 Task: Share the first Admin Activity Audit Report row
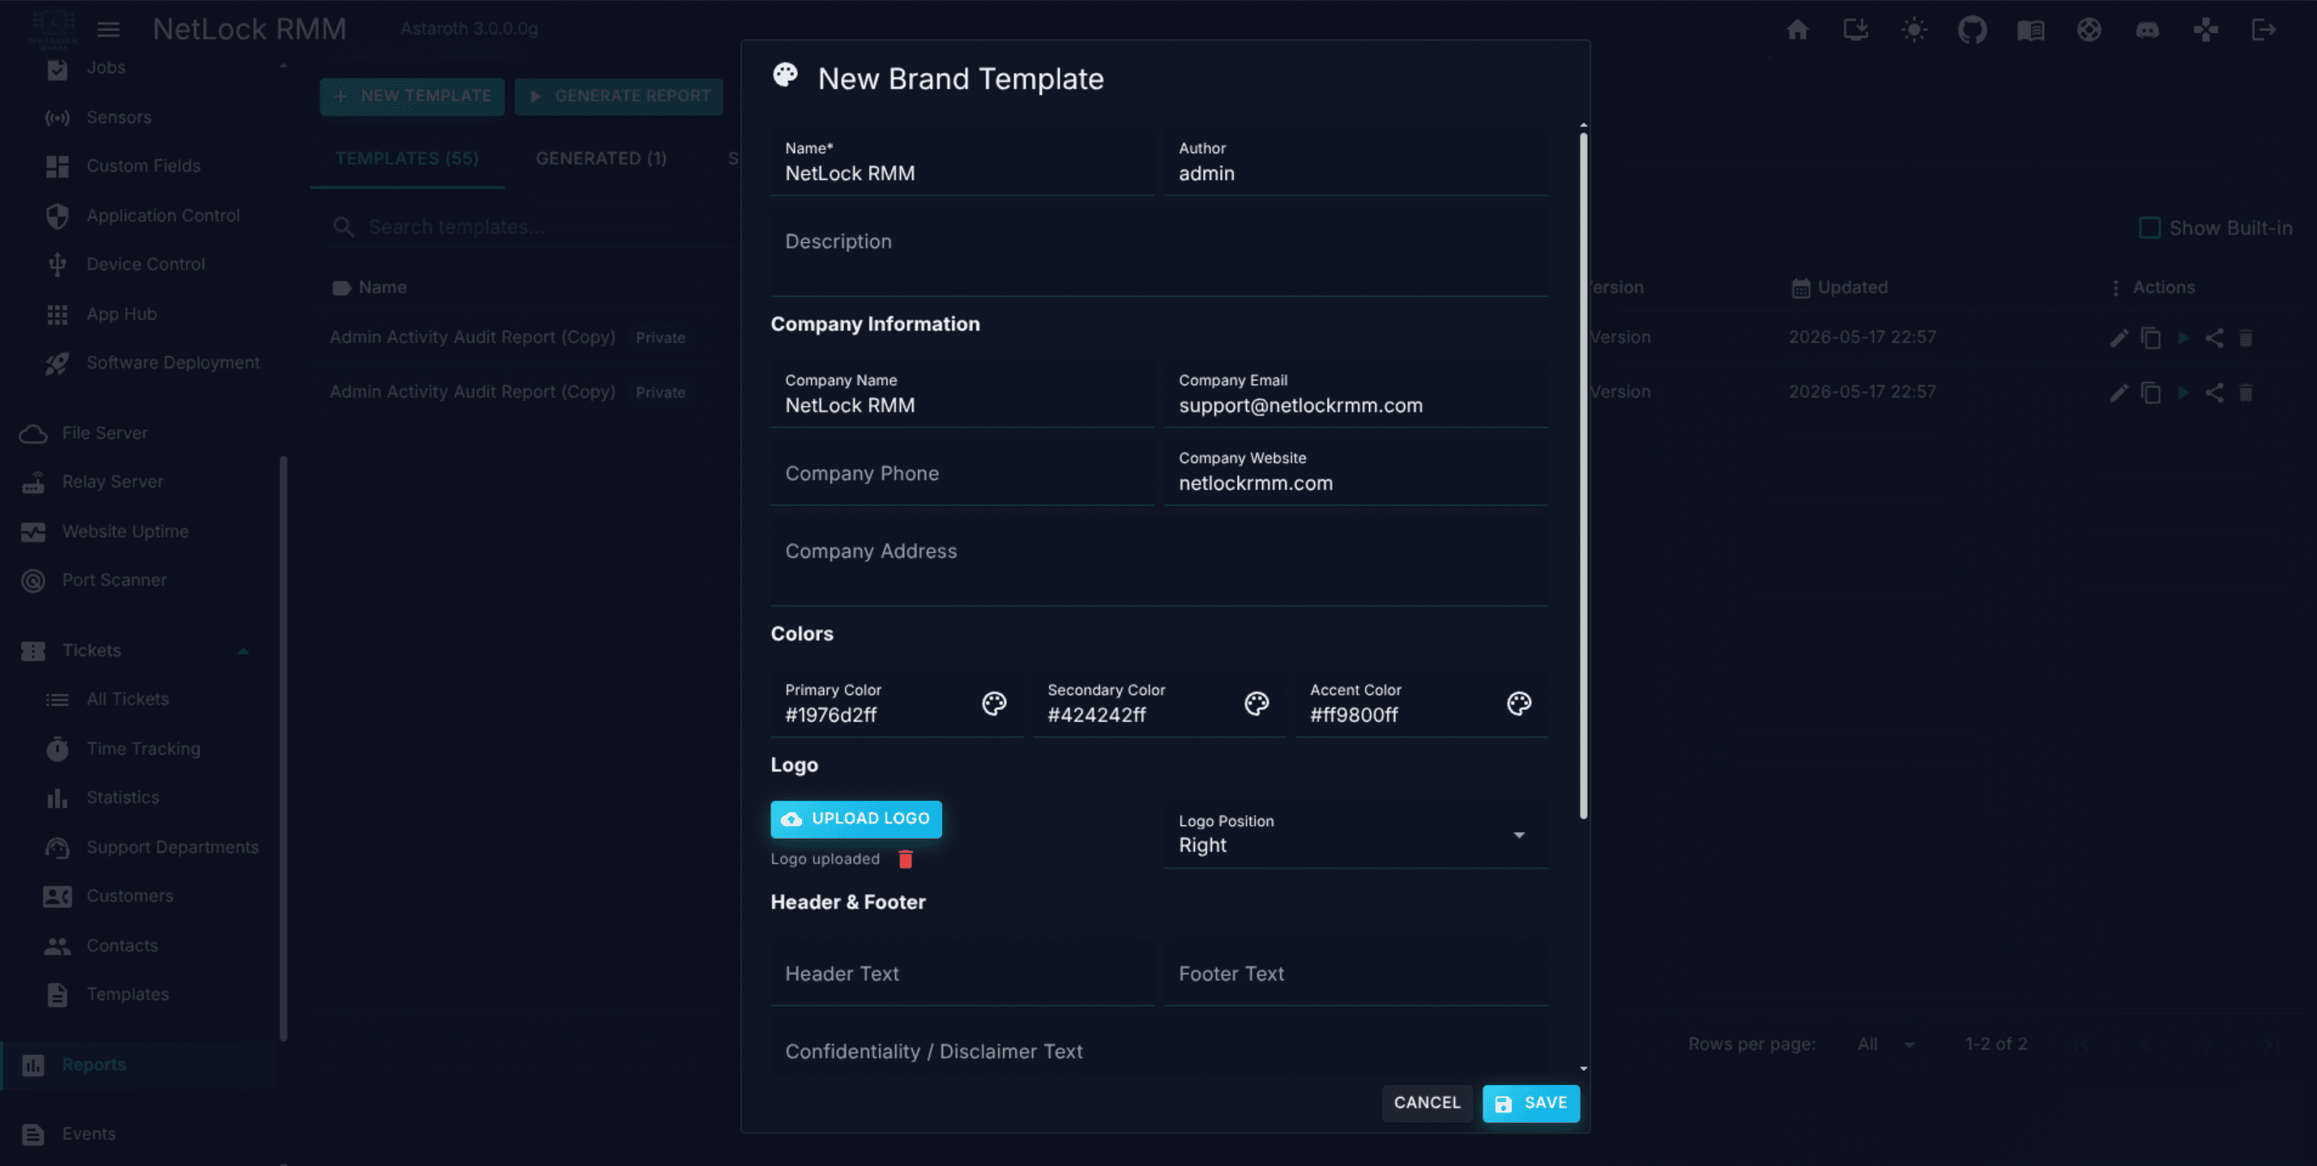click(2213, 338)
